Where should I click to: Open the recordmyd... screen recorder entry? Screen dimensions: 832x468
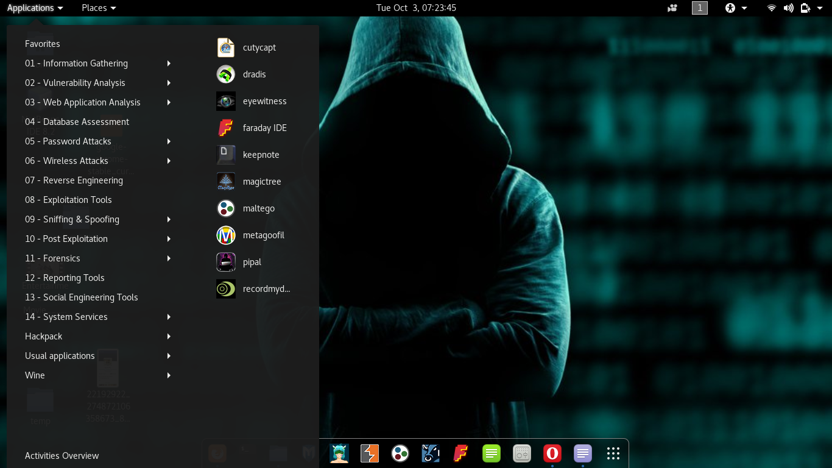[254, 289]
